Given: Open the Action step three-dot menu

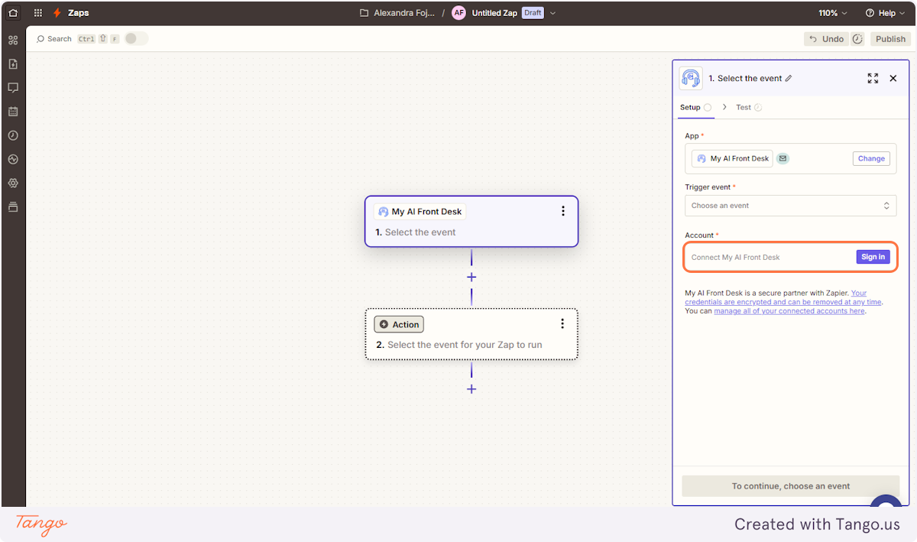Looking at the screenshot, I should pos(562,324).
